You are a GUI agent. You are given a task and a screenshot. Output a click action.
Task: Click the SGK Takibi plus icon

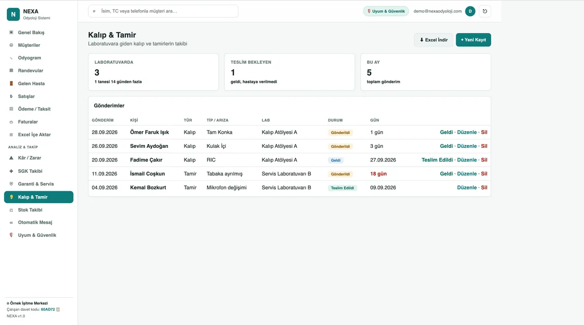pos(11,171)
